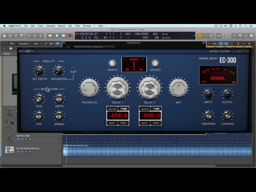Screen dimensions: 256x192
Task: Toggle the Show Automation button
Action: tap(46, 44)
